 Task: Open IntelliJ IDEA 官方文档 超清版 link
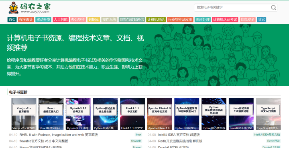click(179, 135)
